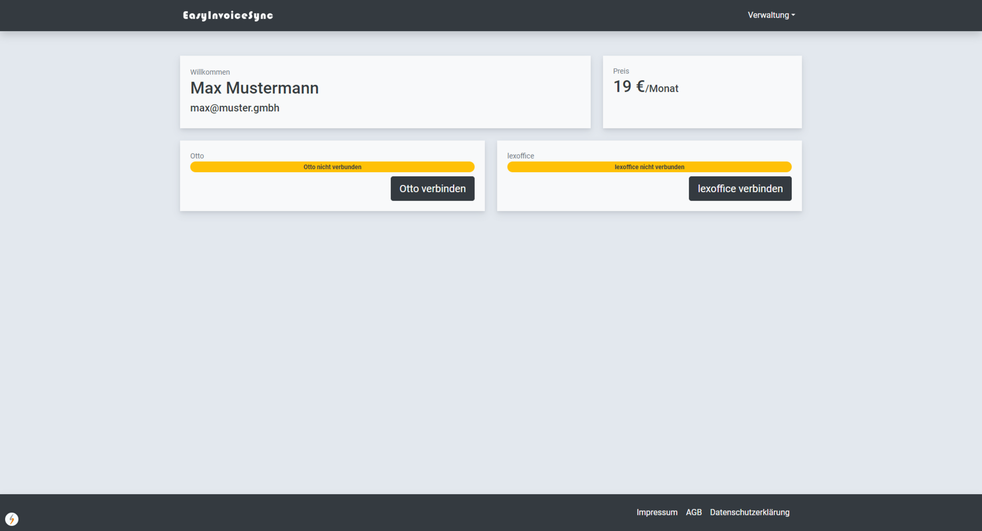This screenshot has height=531, width=982.
Task: Click the caret arrow beside Verwaltung
Action: click(x=793, y=16)
